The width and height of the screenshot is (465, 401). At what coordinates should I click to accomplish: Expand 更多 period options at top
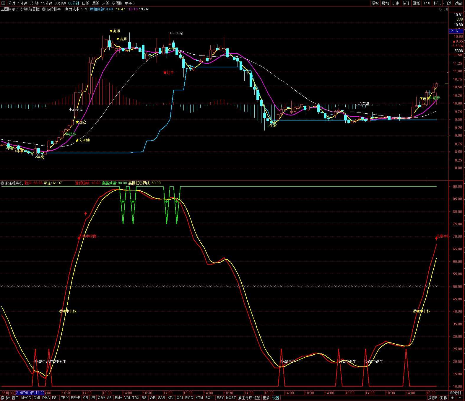coord(130,3)
